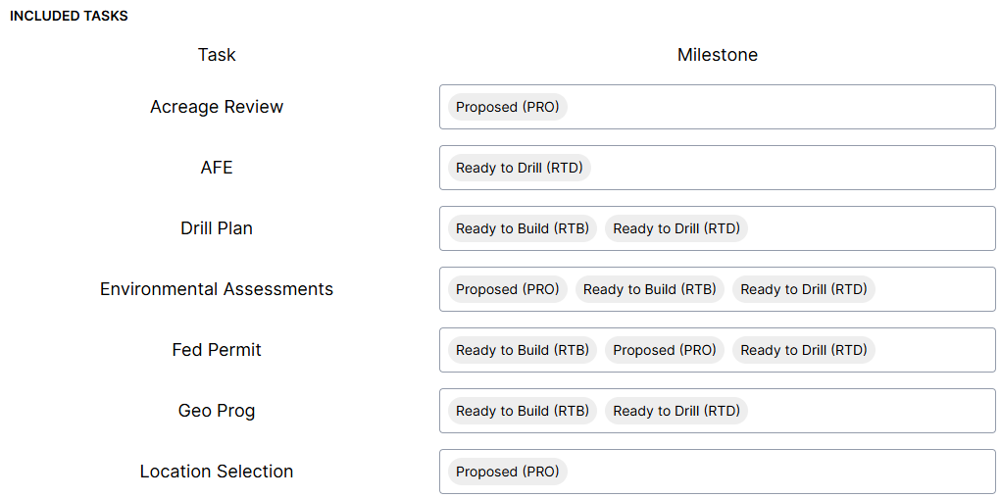The height and width of the screenshot is (498, 1001).
Task: Click the Milestone column header
Action: tap(717, 55)
